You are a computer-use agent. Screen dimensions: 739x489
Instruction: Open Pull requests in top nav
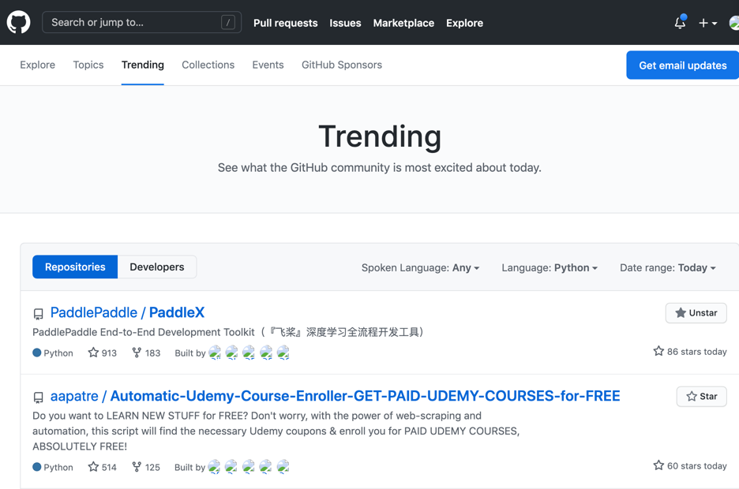point(286,23)
